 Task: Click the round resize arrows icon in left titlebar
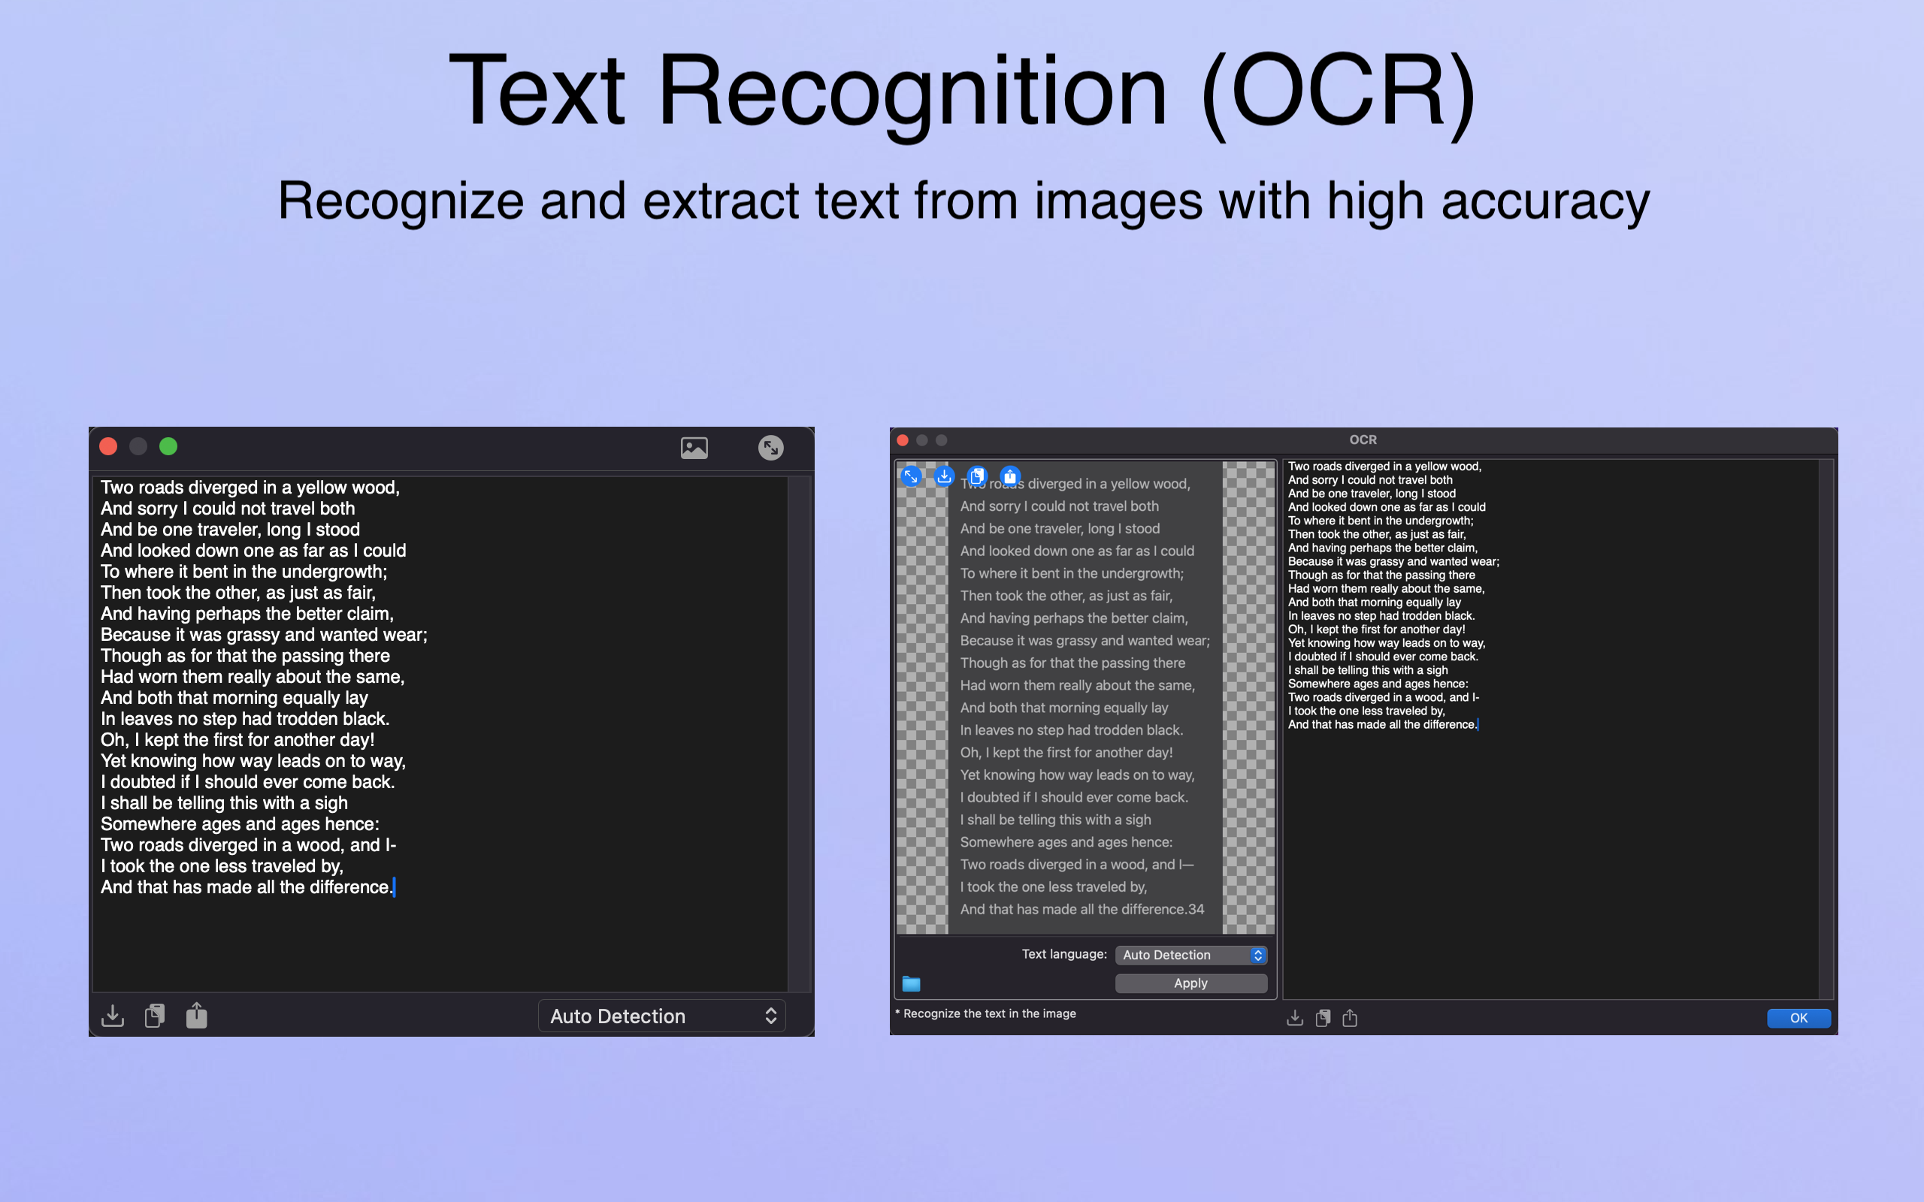[770, 448]
